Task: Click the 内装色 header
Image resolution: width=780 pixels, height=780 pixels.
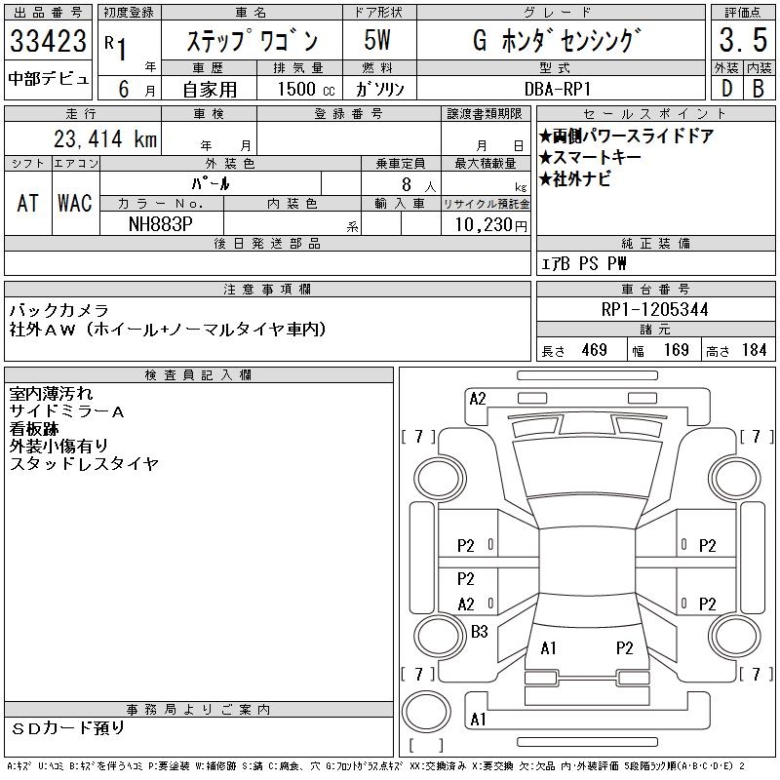Action: pyautogui.click(x=292, y=204)
